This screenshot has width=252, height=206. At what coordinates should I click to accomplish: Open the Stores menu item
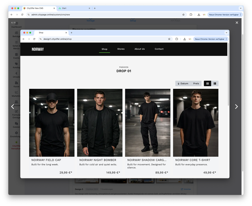[121, 49]
